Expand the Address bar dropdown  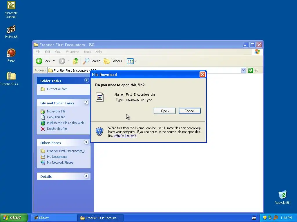click(x=243, y=70)
